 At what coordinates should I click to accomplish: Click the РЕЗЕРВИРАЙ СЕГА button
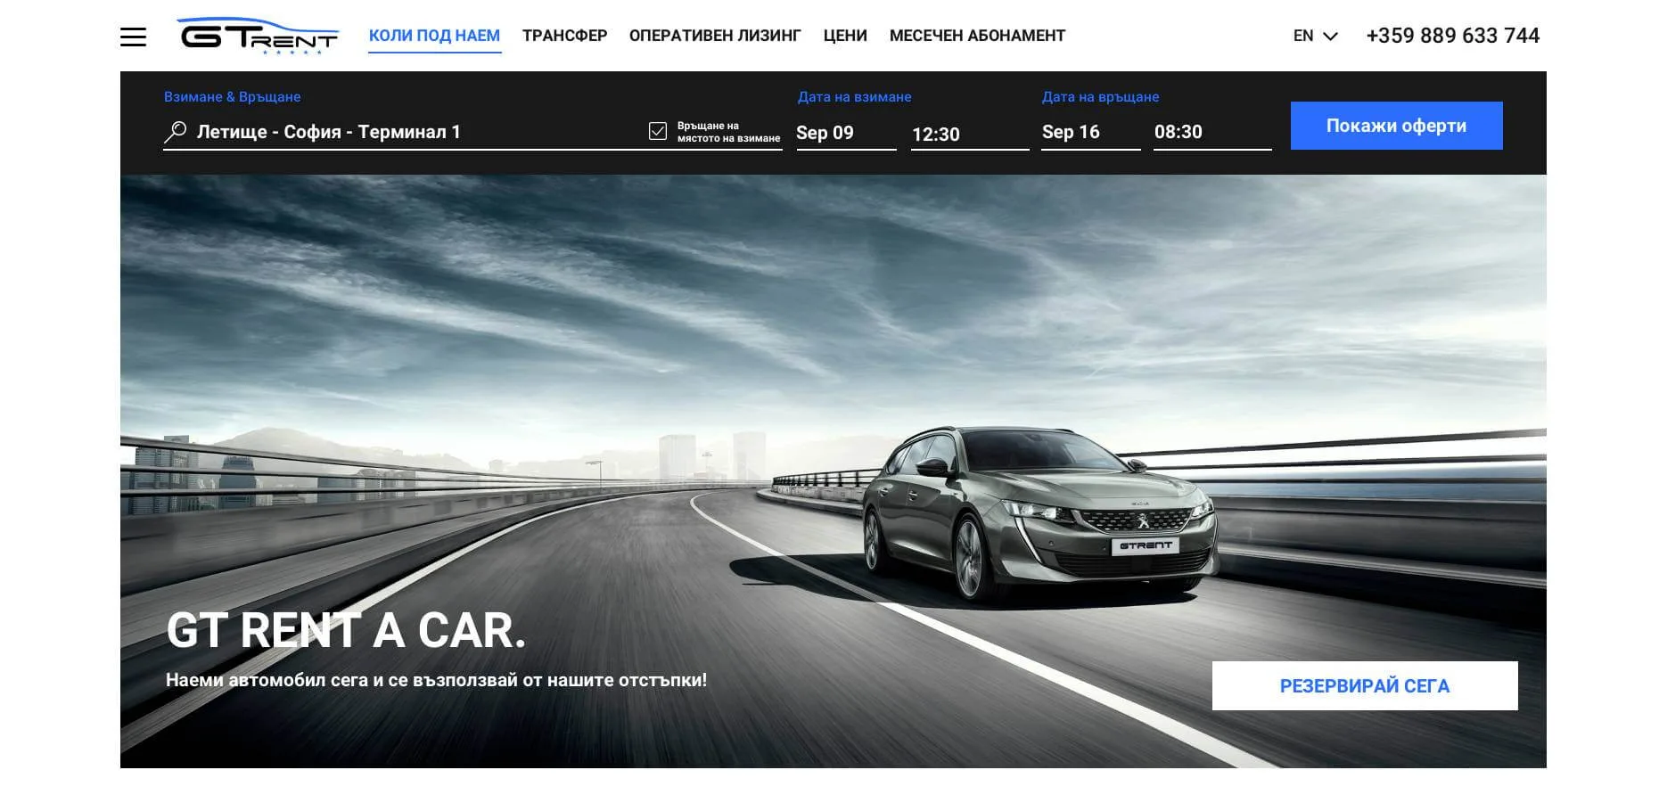click(x=1364, y=686)
